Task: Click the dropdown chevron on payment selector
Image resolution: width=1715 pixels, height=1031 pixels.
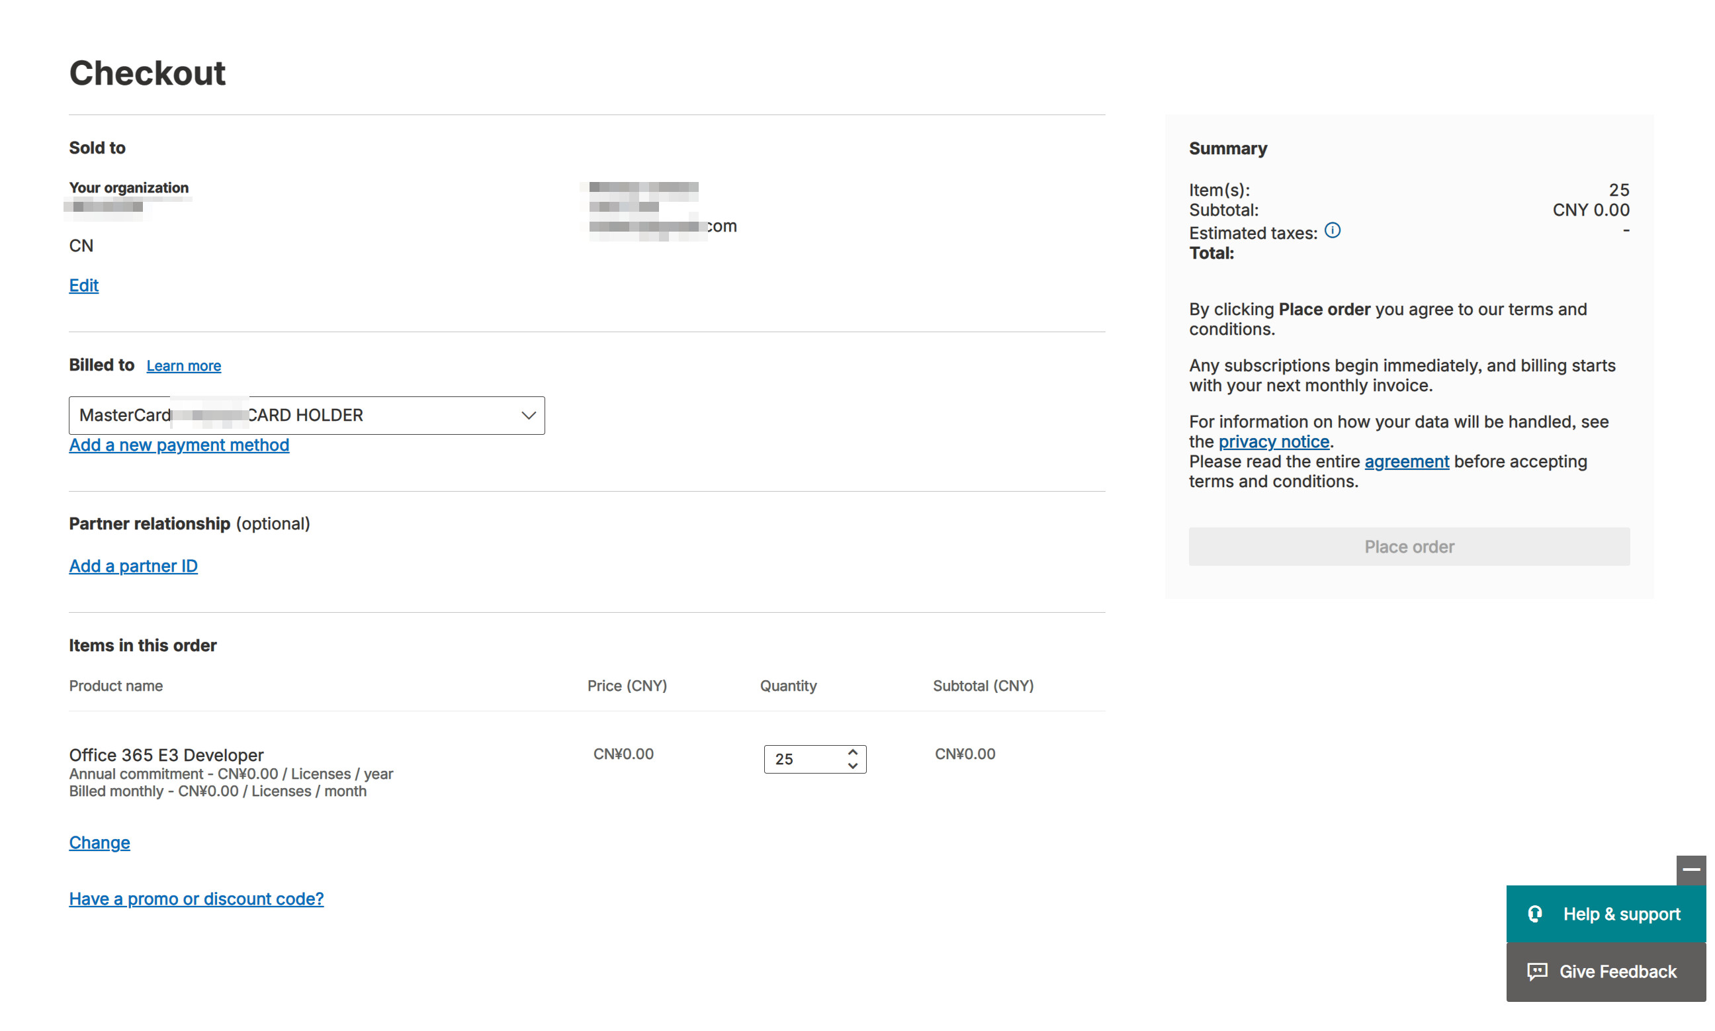Action: pyautogui.click(x=528, y=415)
